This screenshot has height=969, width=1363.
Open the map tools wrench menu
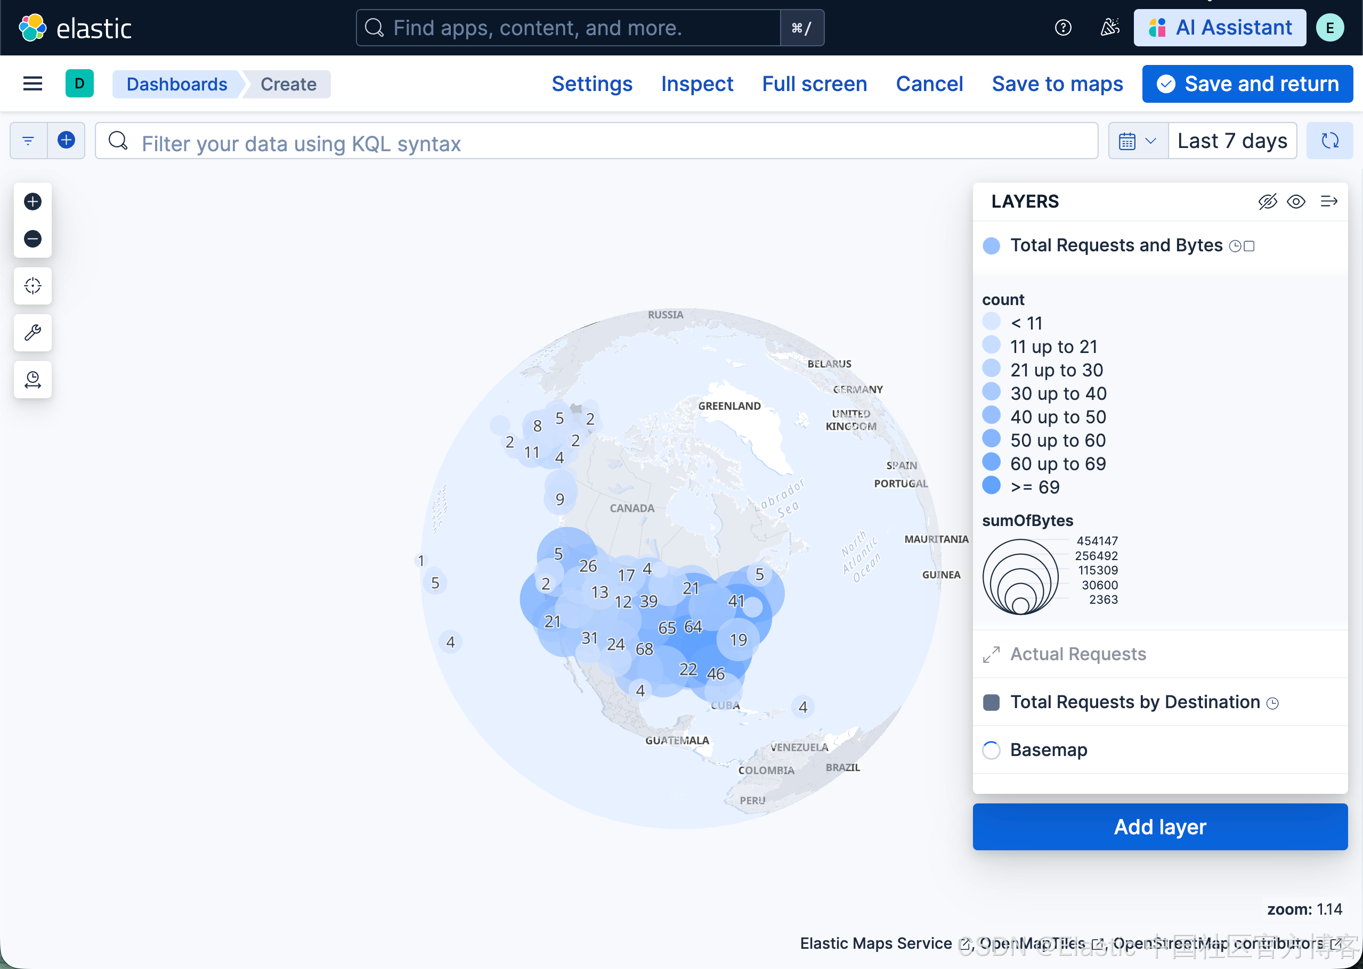(33, 332)
